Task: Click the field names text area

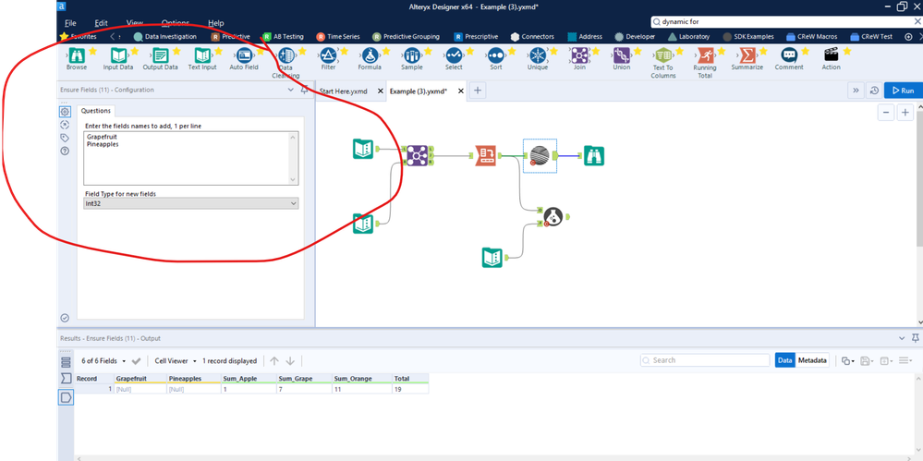Action: click(x=190, y=158)
